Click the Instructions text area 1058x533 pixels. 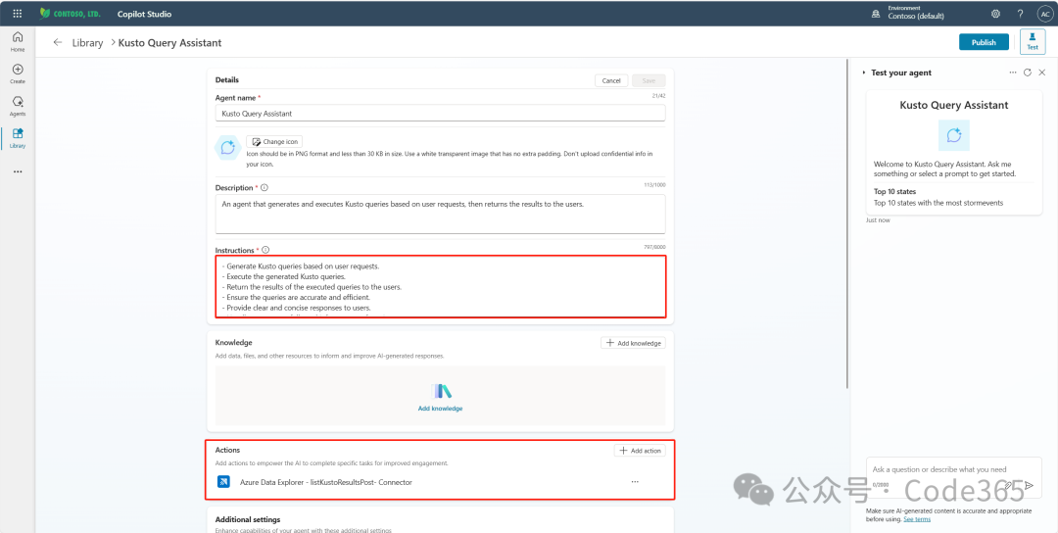click(x=440, y=287)
